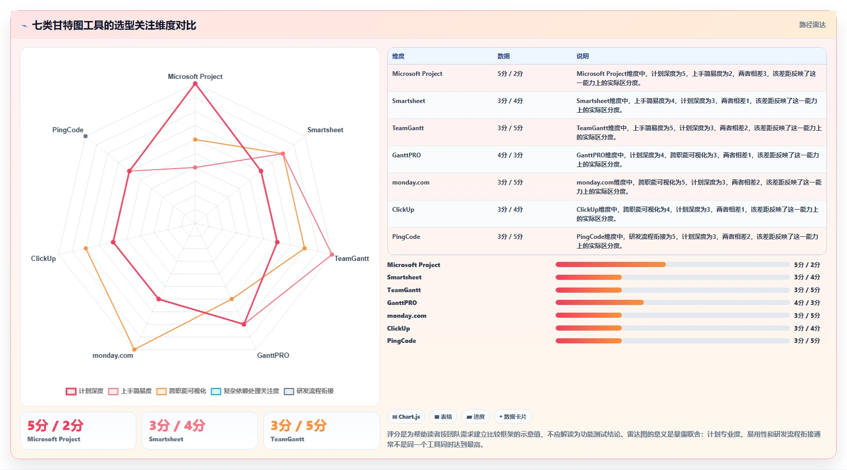The width and height of the screenshot is (847, 470).
Task: Open the TeamGantt 3分 / 5分 data card
Action: pyautogui.click(x=321, y=431)
